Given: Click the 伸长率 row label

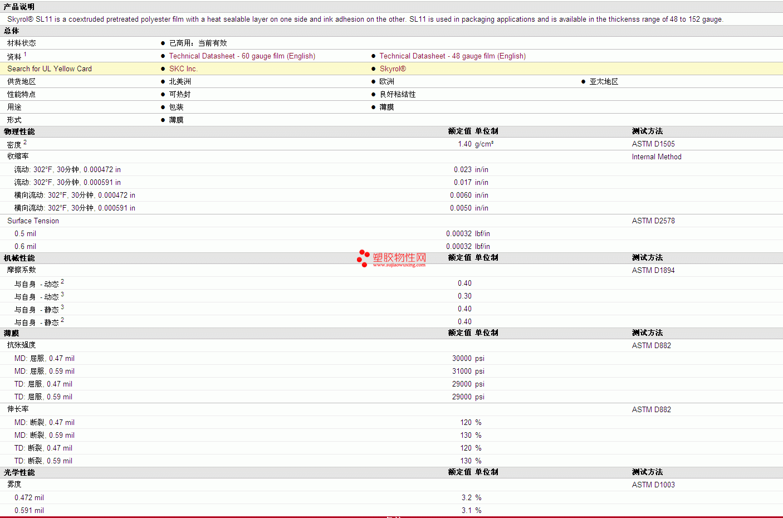Looking at the screenshot, I should coord(18,409).
